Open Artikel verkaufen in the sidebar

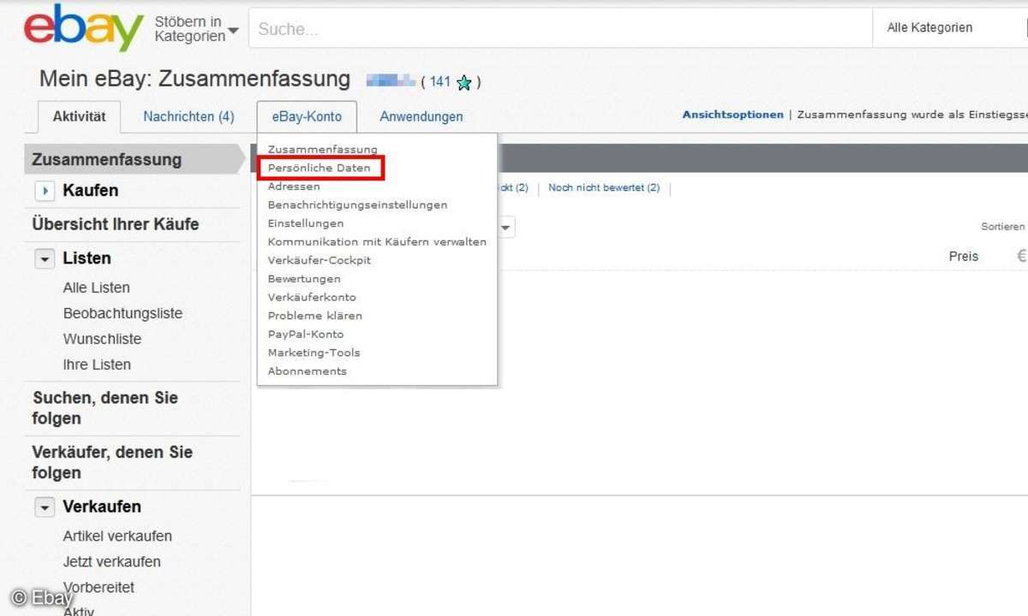click(x=117, y=536)
